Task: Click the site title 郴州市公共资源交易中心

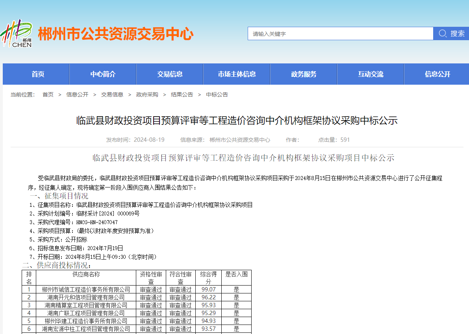Action: click(x=116, y=33)
